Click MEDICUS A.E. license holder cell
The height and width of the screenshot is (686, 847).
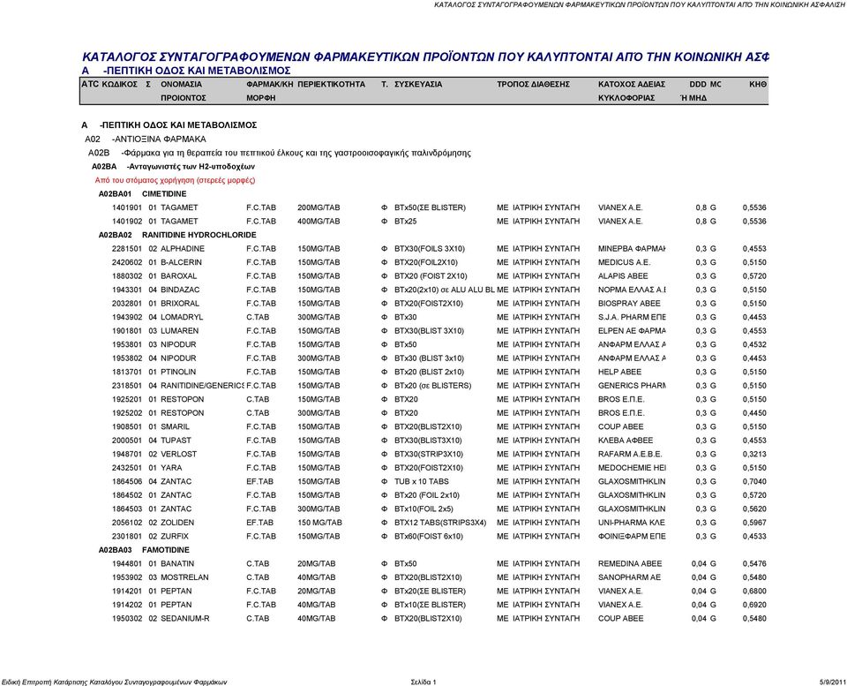pyautogui.click(x=624, y=262)
